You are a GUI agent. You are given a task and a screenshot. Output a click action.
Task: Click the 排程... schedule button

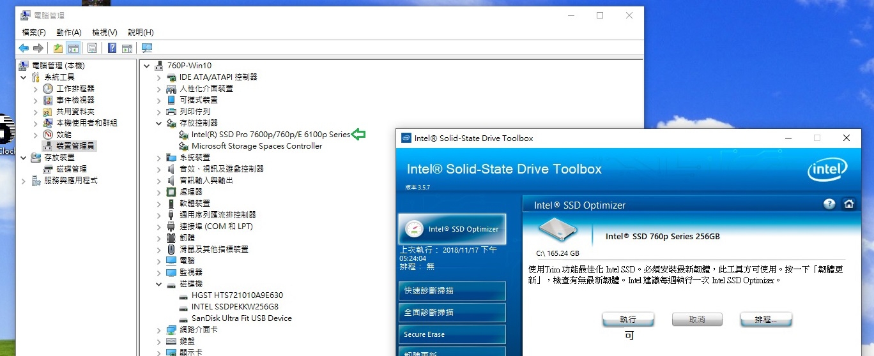click(766, 320)
